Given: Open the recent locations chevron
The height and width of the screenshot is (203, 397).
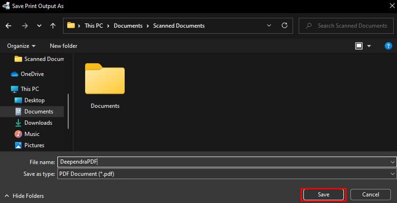Looking at the screenshot, I should [39, 26].
